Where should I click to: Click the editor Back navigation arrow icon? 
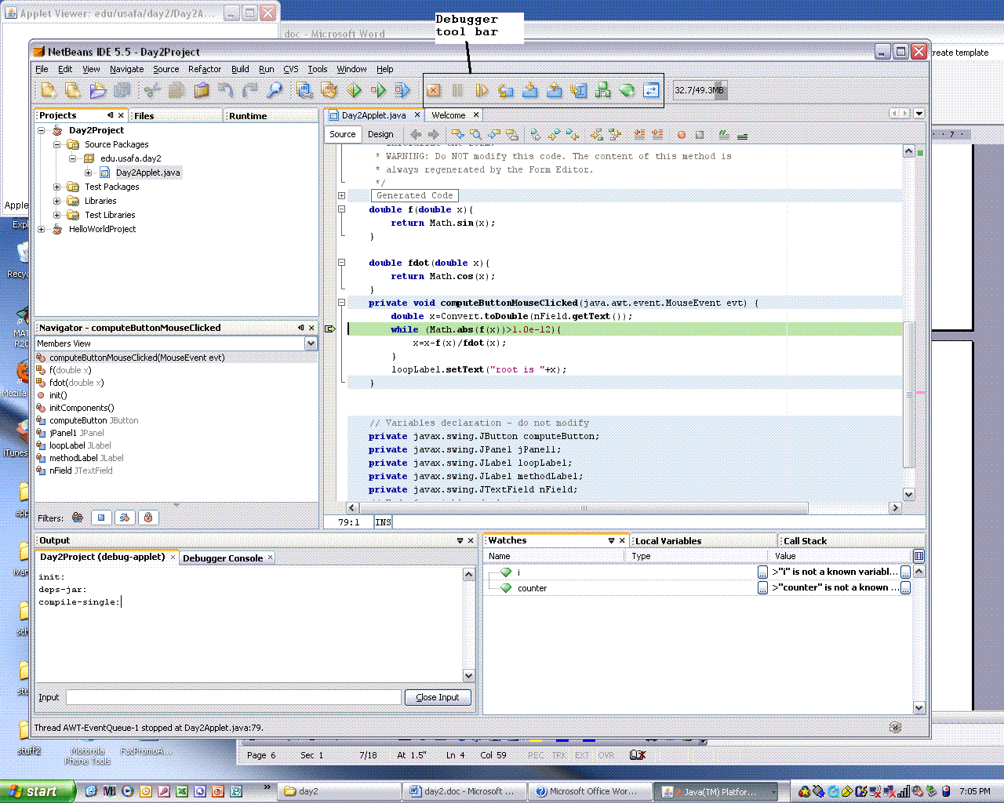pos(416,134)
